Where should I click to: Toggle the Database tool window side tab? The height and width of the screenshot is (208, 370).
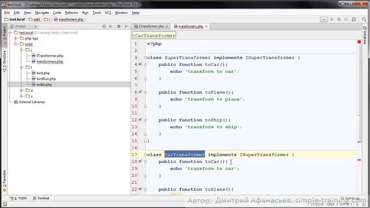(365, 35)
